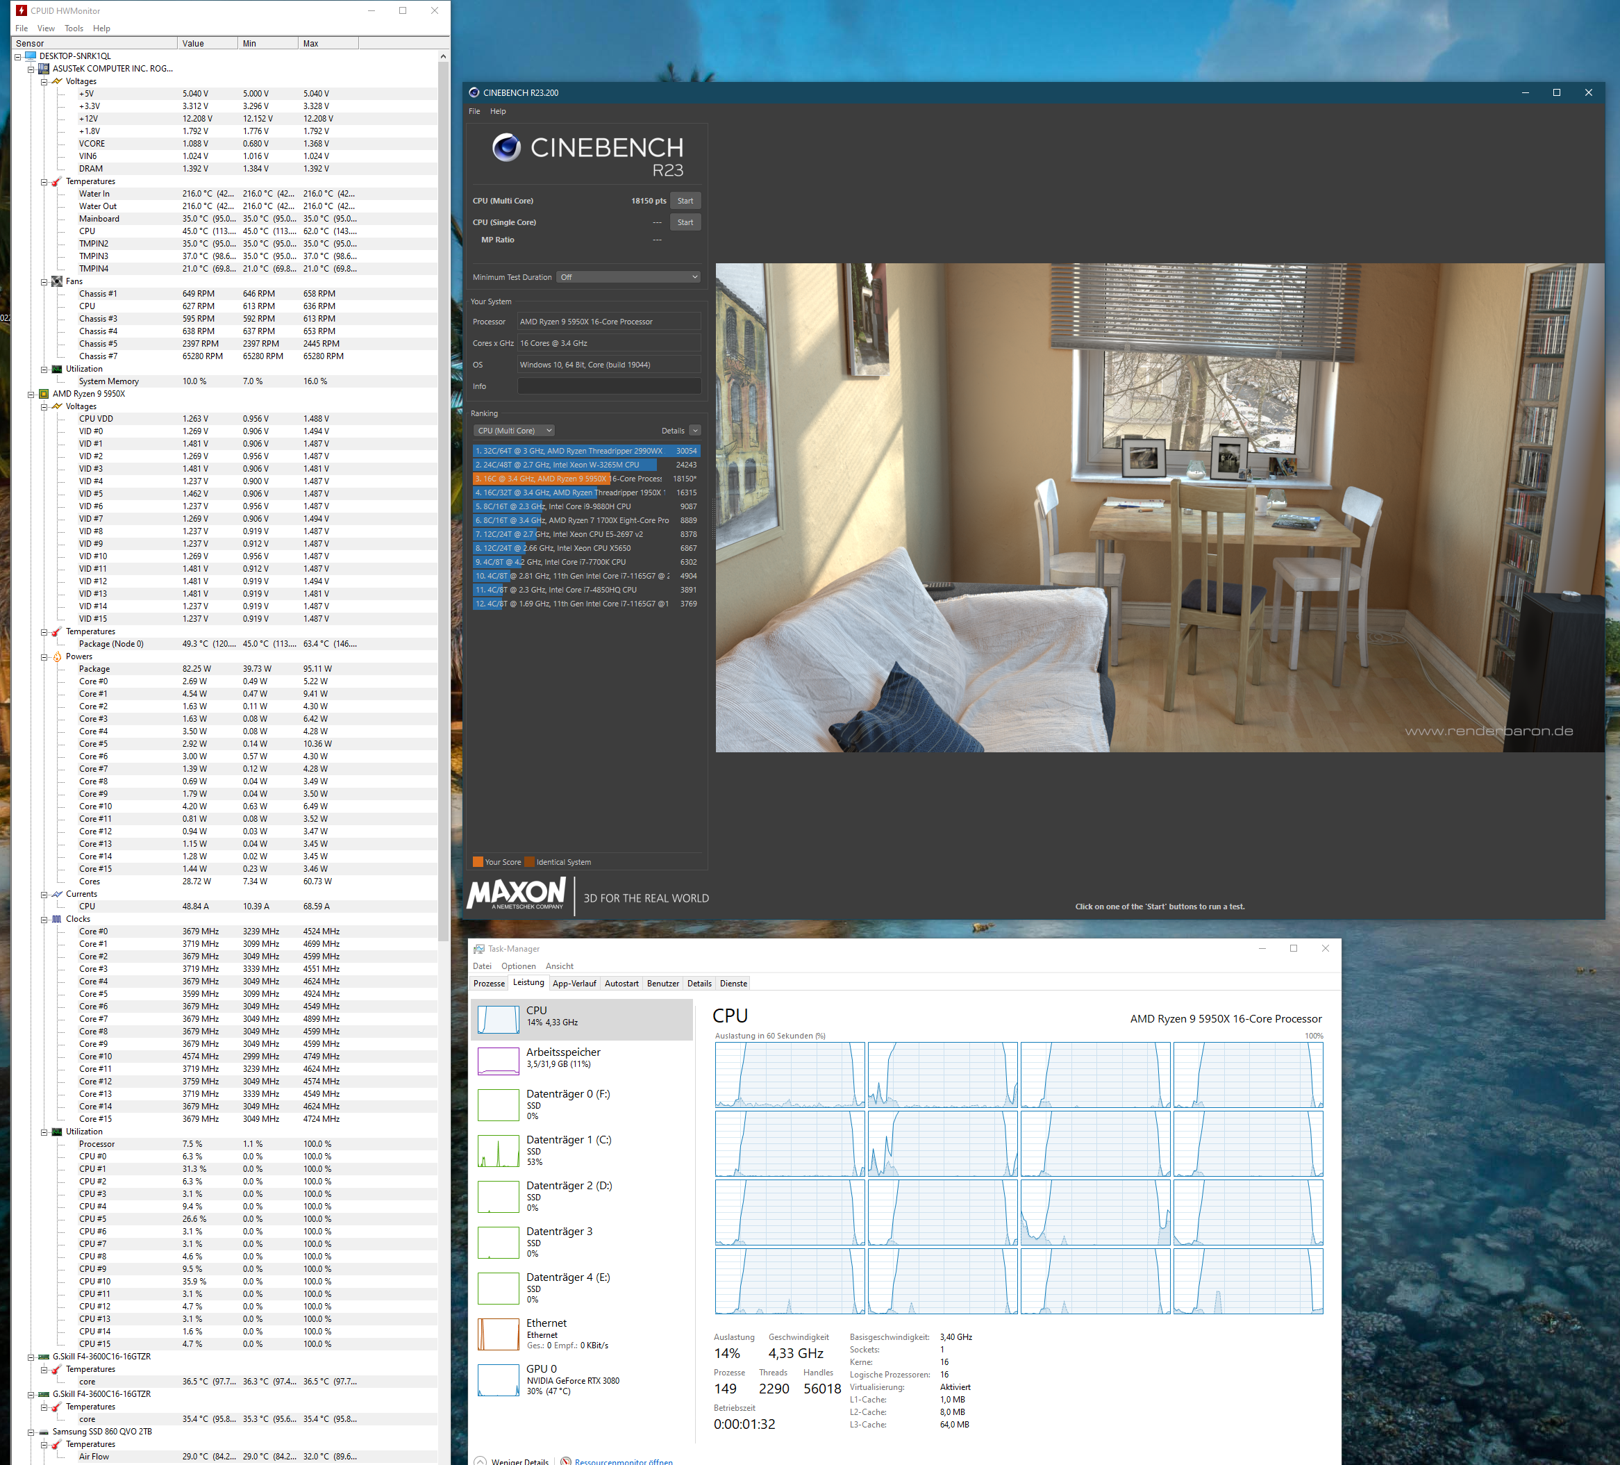Viewport: 1620px width, 1465px height.
Task: Open Cinebench Help menu
Action: 498,112
